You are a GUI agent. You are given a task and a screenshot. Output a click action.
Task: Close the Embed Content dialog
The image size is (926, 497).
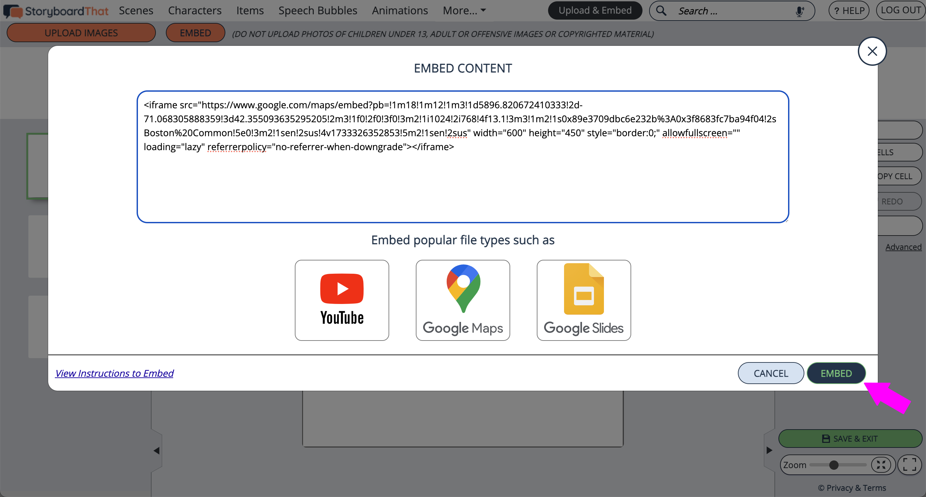pyautogui.click(x=872, y=51)
